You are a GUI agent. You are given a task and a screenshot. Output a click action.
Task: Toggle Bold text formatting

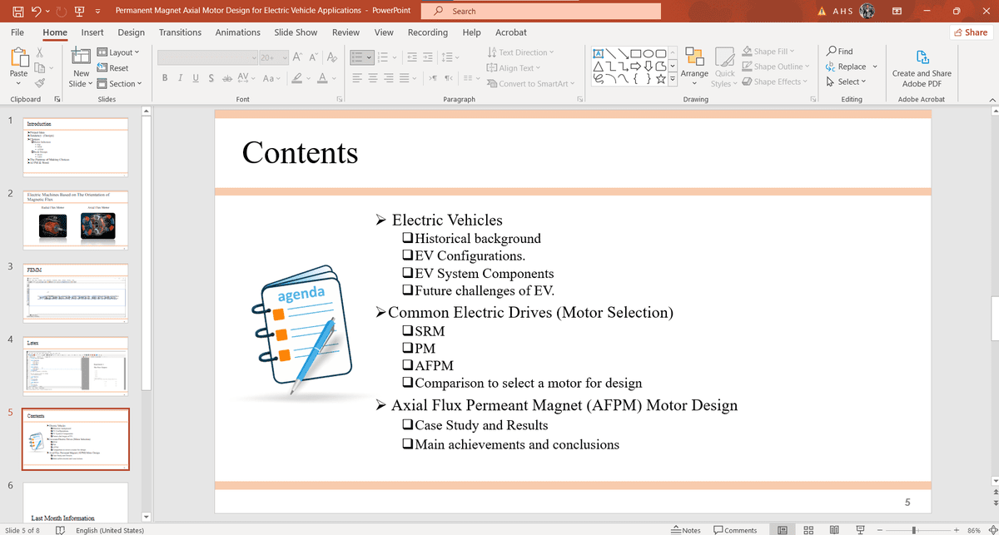pos(166,77)
